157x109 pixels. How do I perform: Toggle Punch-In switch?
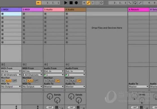[130, 3]
